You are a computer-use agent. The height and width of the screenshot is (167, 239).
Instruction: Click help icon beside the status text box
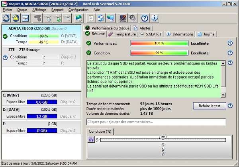click(x=230, y=63)
